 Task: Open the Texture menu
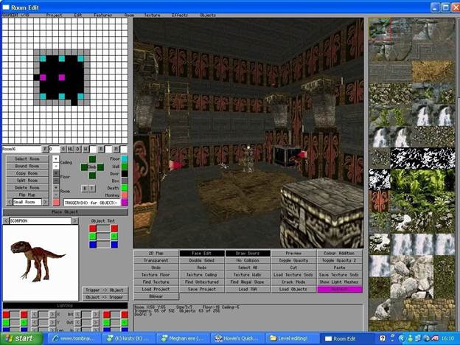pos(152,14)
